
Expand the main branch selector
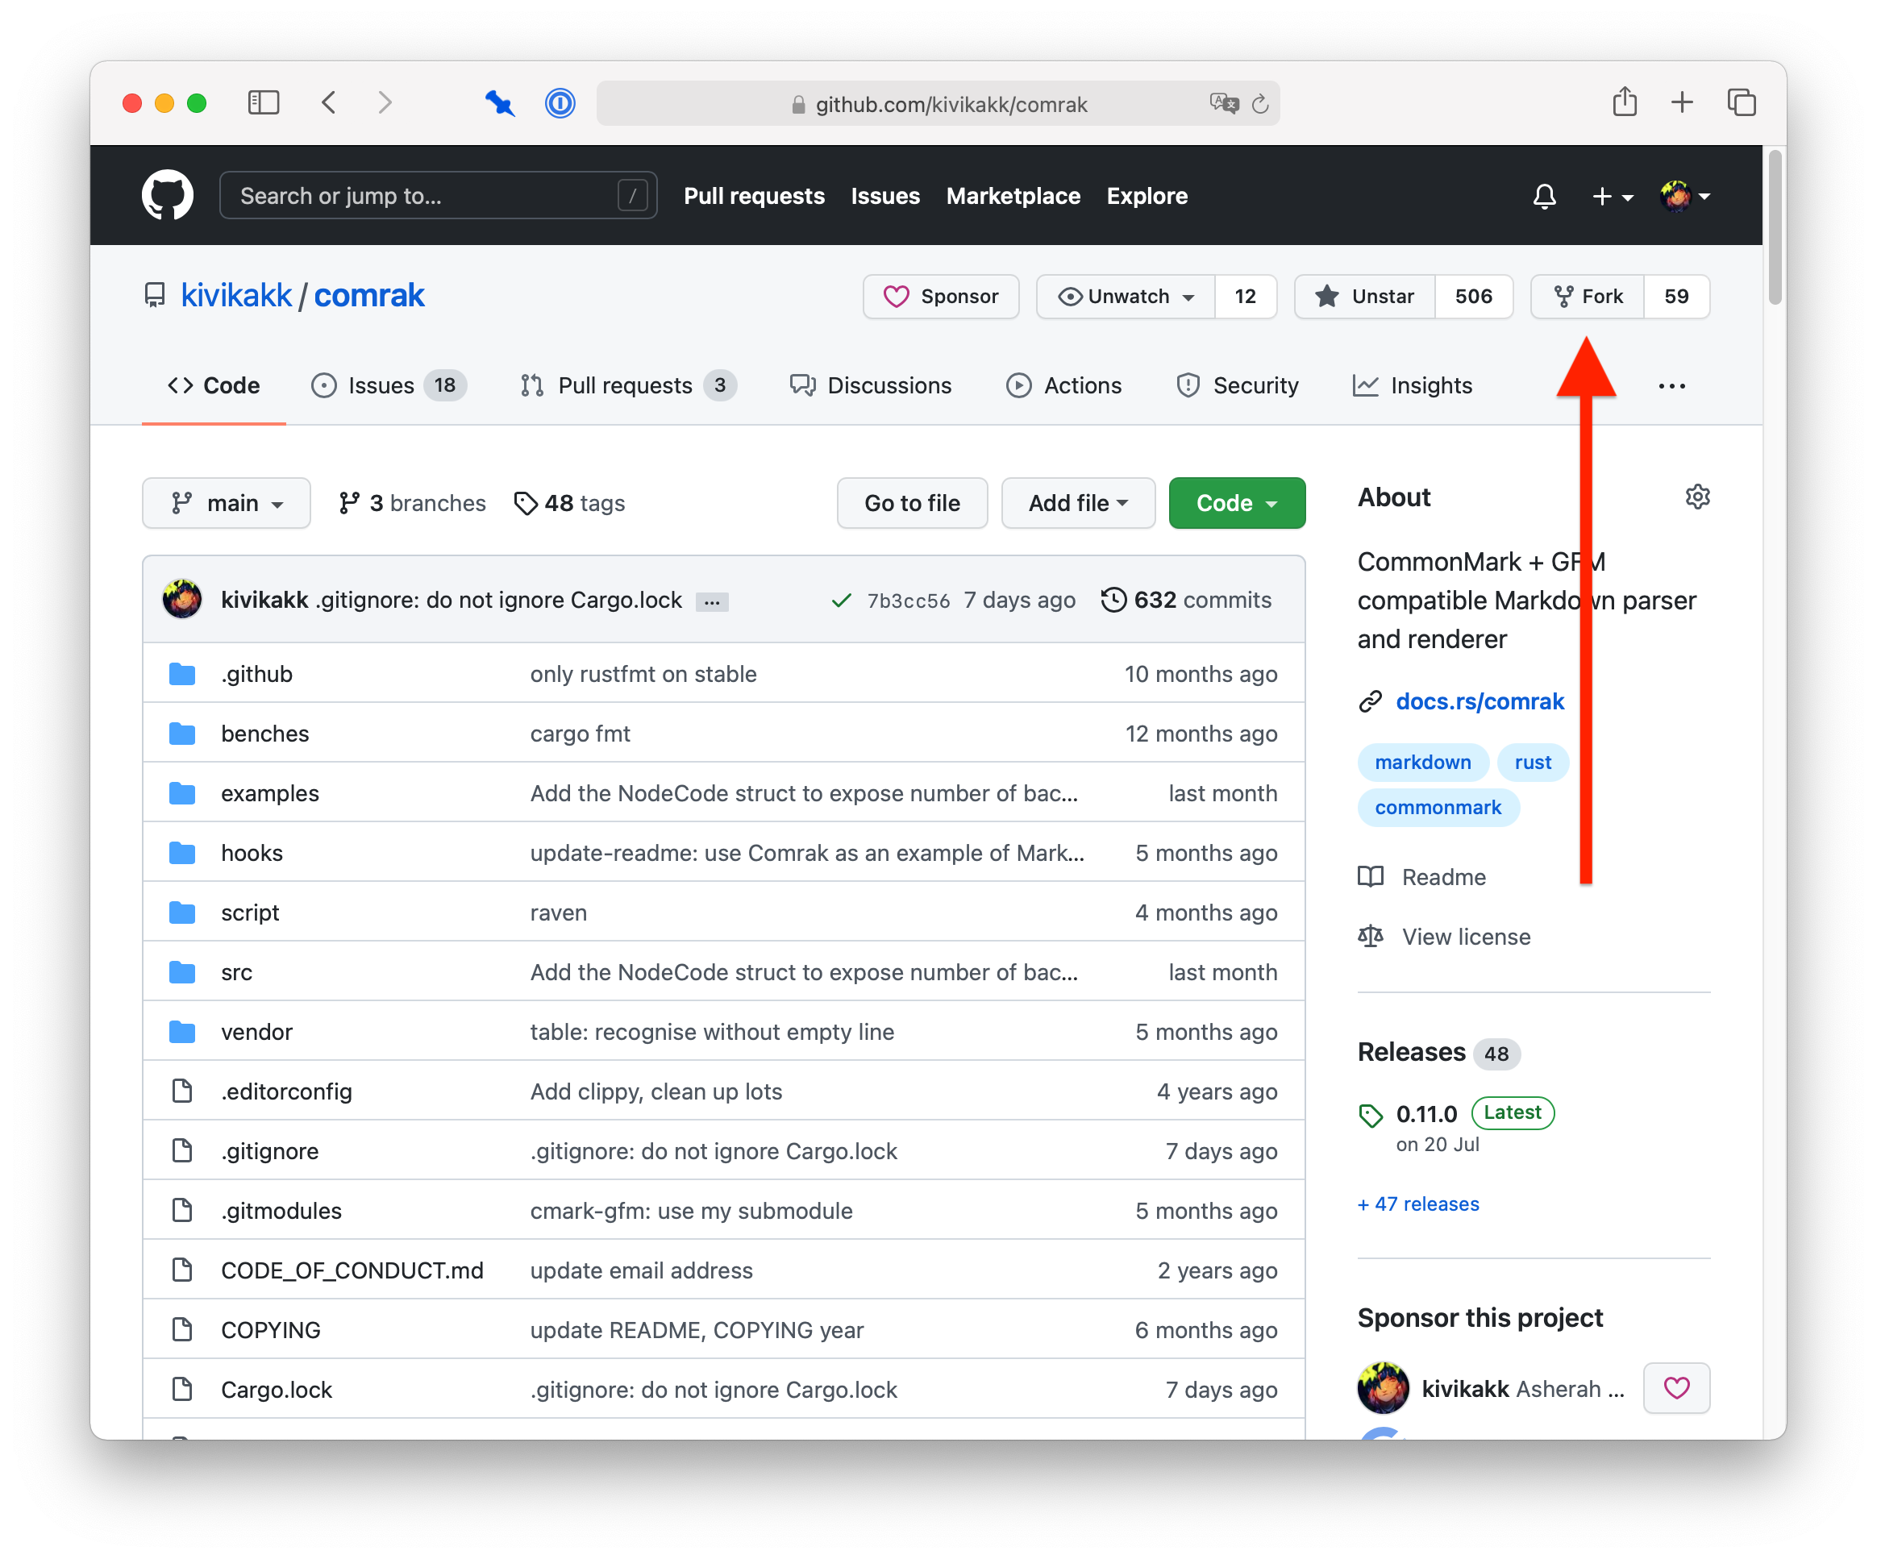coord(226,502)
